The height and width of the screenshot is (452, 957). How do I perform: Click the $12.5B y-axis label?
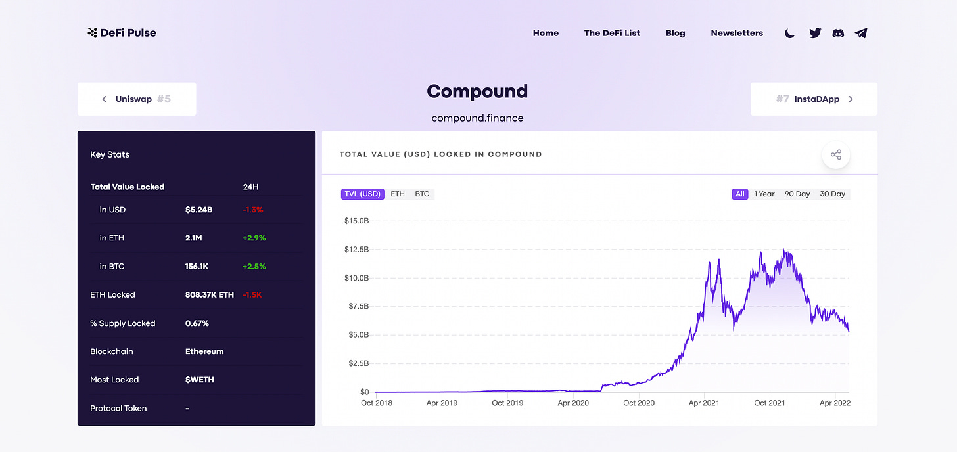coord(356,250)
